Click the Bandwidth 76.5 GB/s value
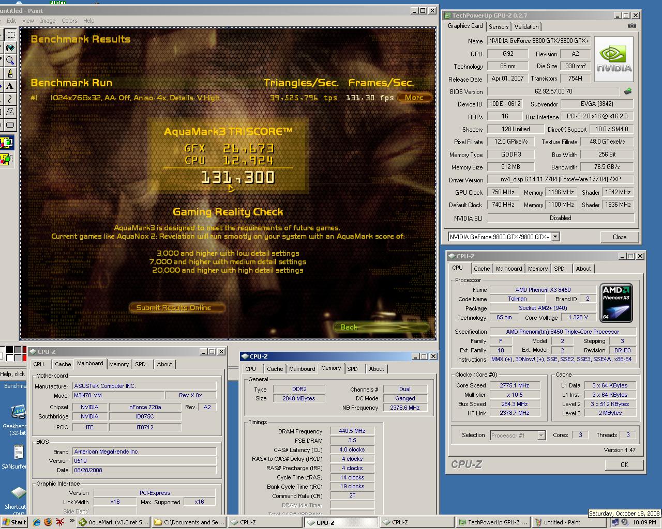 (607, 167)
